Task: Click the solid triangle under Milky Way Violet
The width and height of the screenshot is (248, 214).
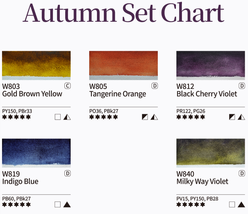Action: pyautogui.click(x=241, y=205)
